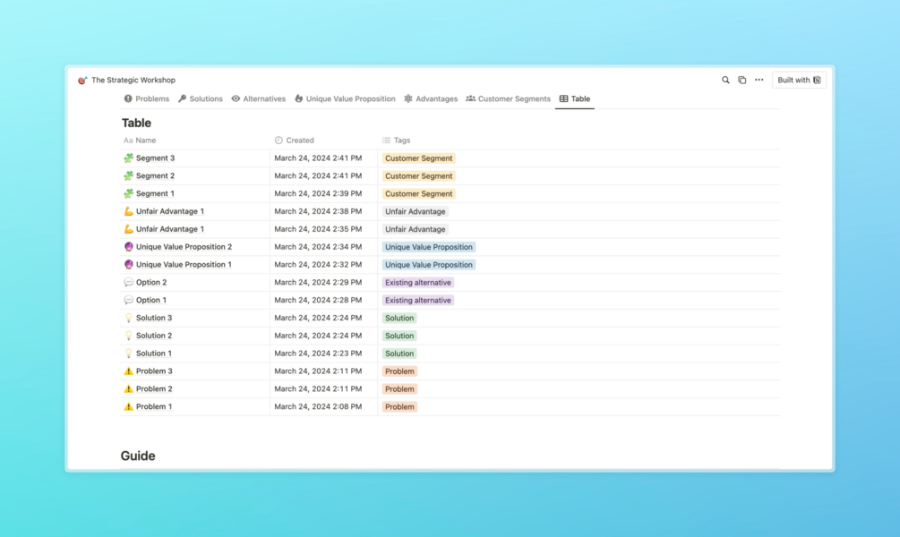Click the Table heading text
This screenshot has width=900, height=537.
coord(137,123)
